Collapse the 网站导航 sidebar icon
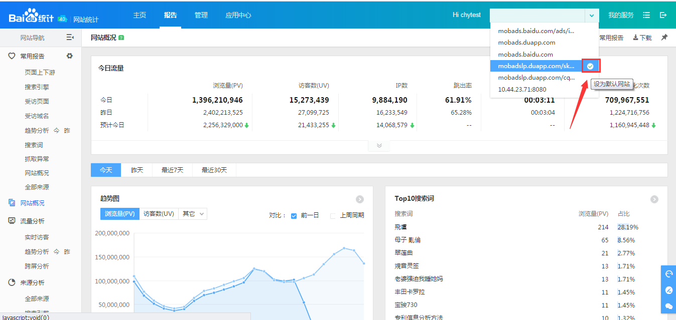 (70, 38)
